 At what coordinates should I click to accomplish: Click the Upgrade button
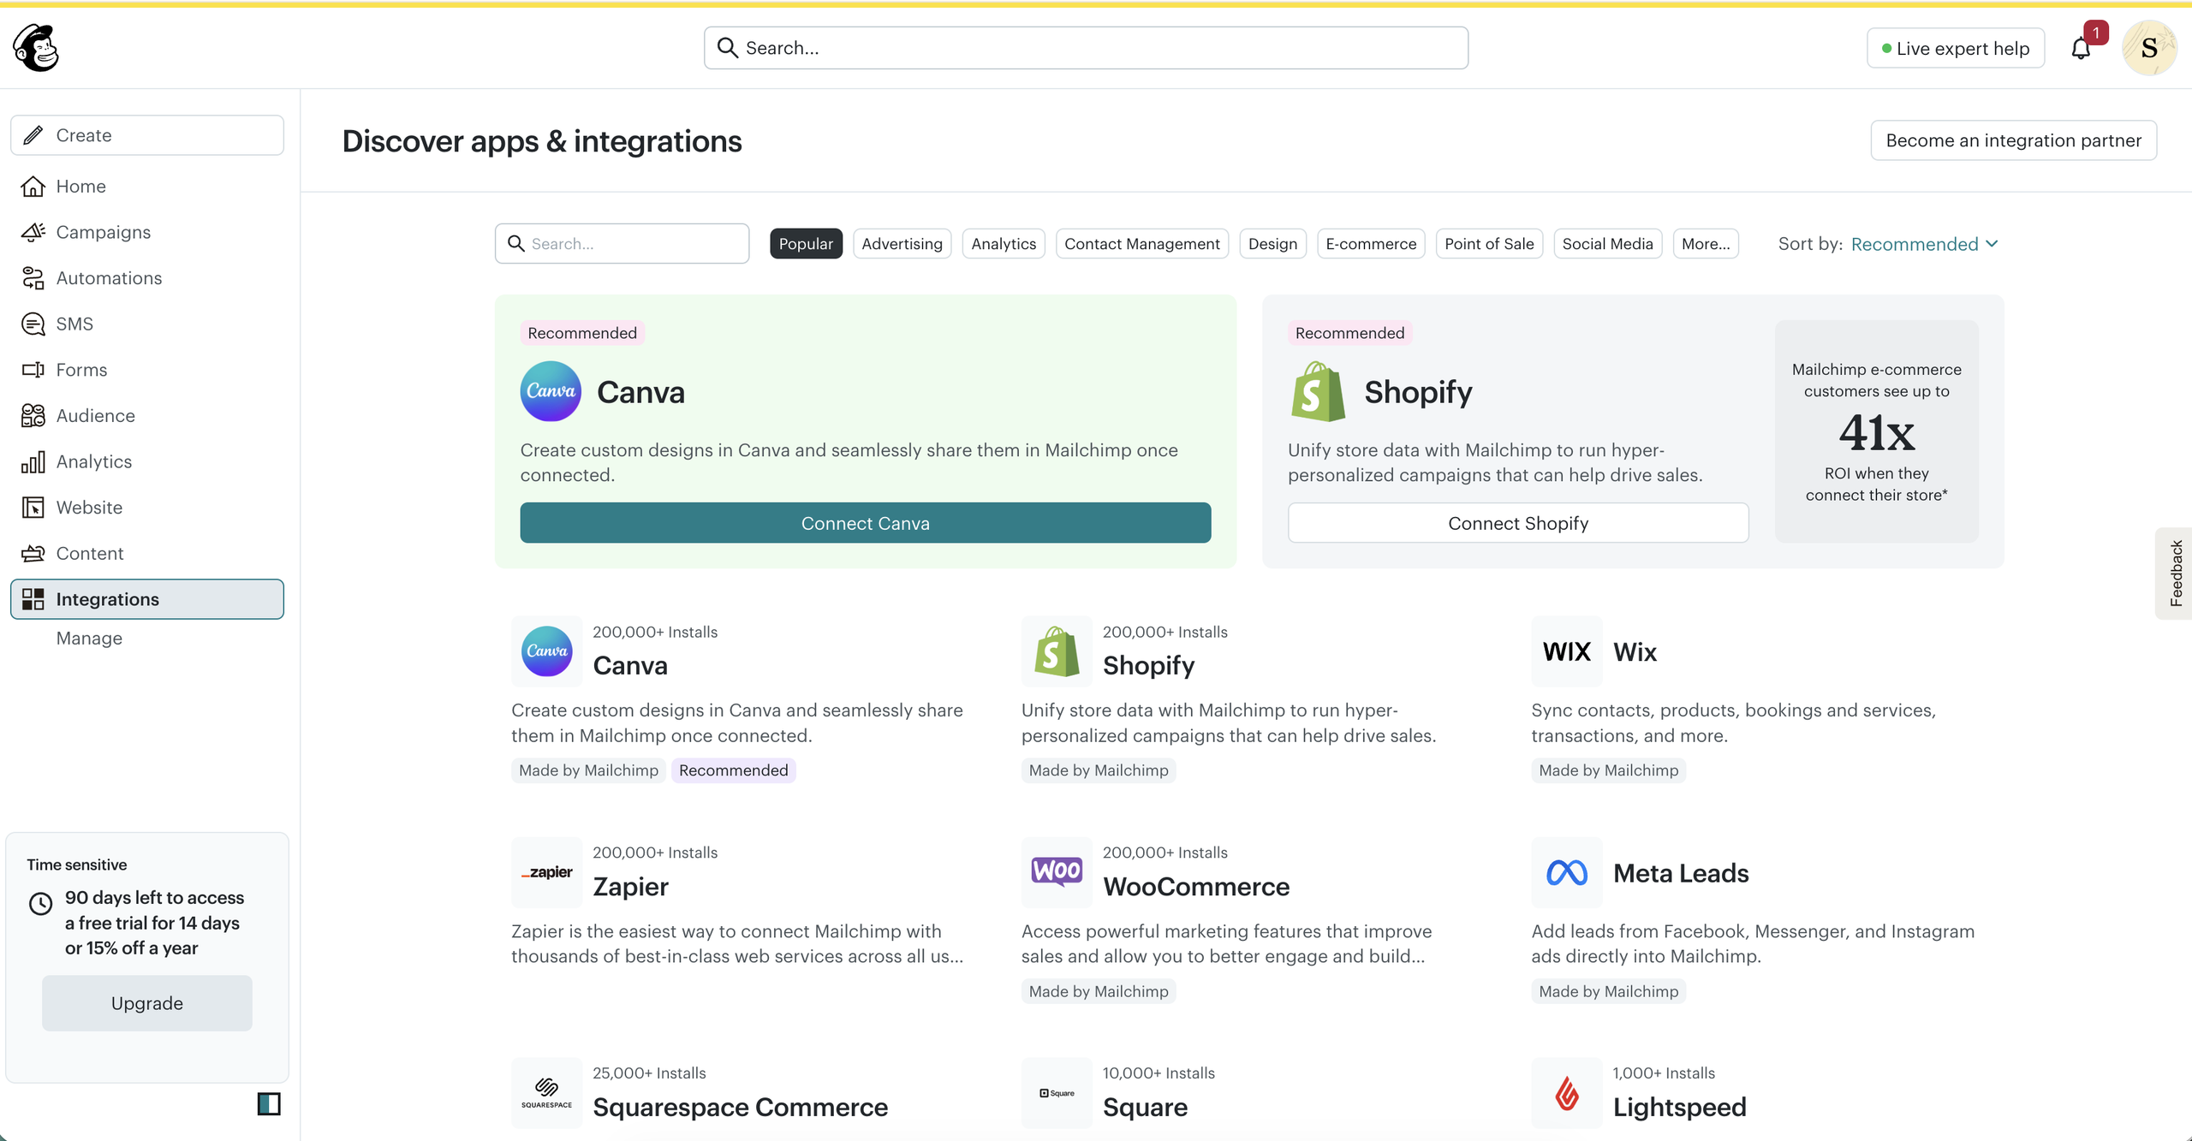pyautogui.click(x=146, y=1003)
